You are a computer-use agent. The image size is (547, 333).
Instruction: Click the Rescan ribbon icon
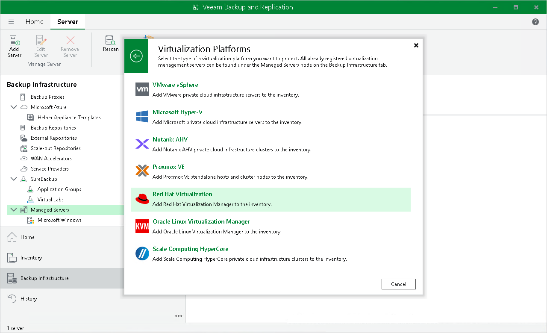coord(111,40)
